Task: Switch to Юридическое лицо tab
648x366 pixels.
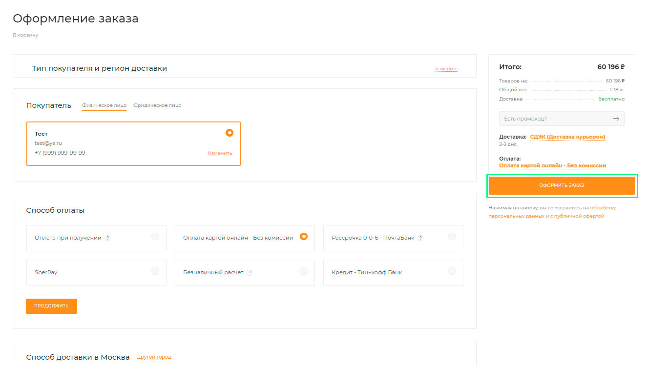Action: point(157,105)
